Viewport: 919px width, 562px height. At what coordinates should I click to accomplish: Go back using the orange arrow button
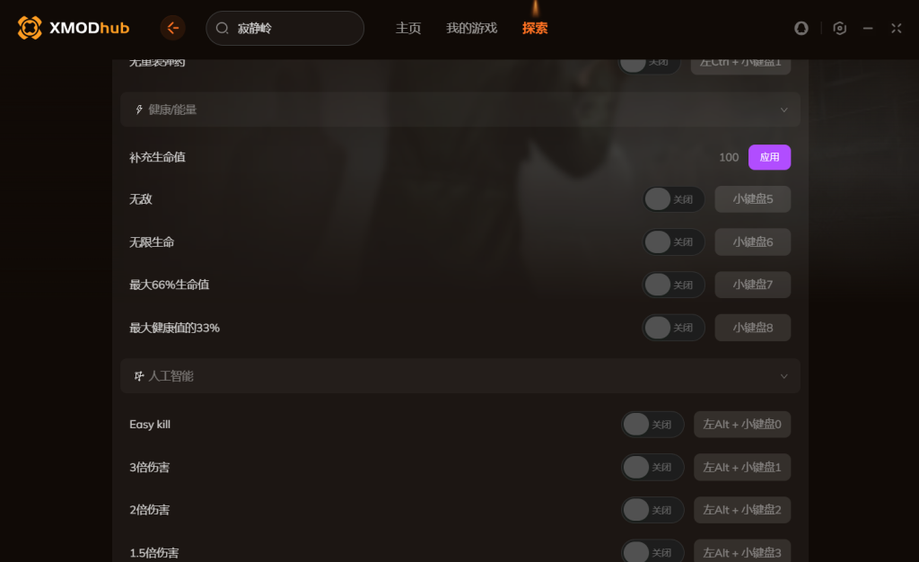[173, 28]
